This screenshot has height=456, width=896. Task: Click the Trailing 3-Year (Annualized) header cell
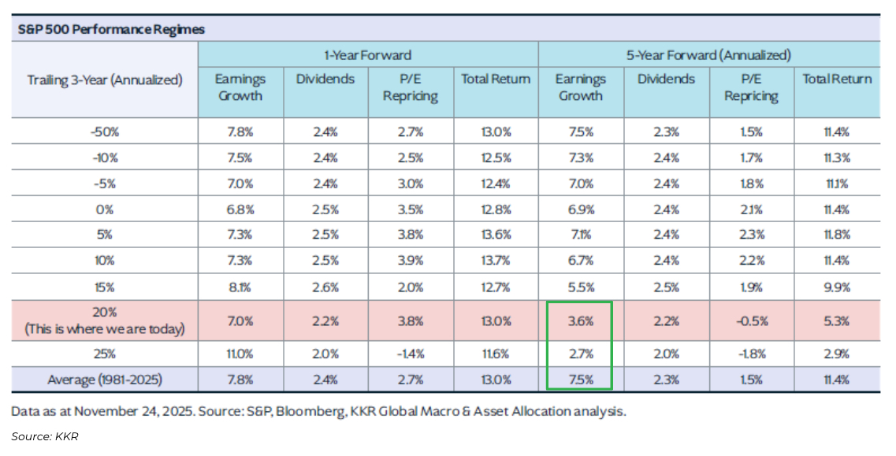click(x=105, y=80)
